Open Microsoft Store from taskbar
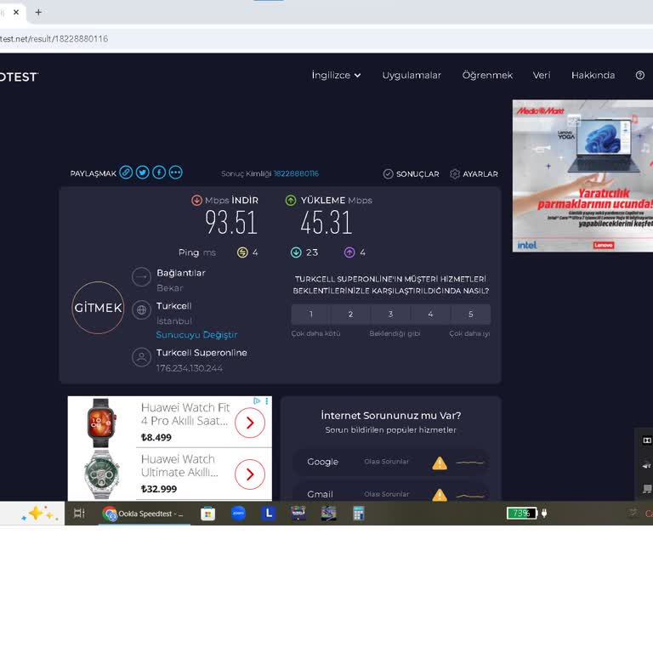Image resolution: width=653 pixels, height=653 pixels. [x=207, y=514]
